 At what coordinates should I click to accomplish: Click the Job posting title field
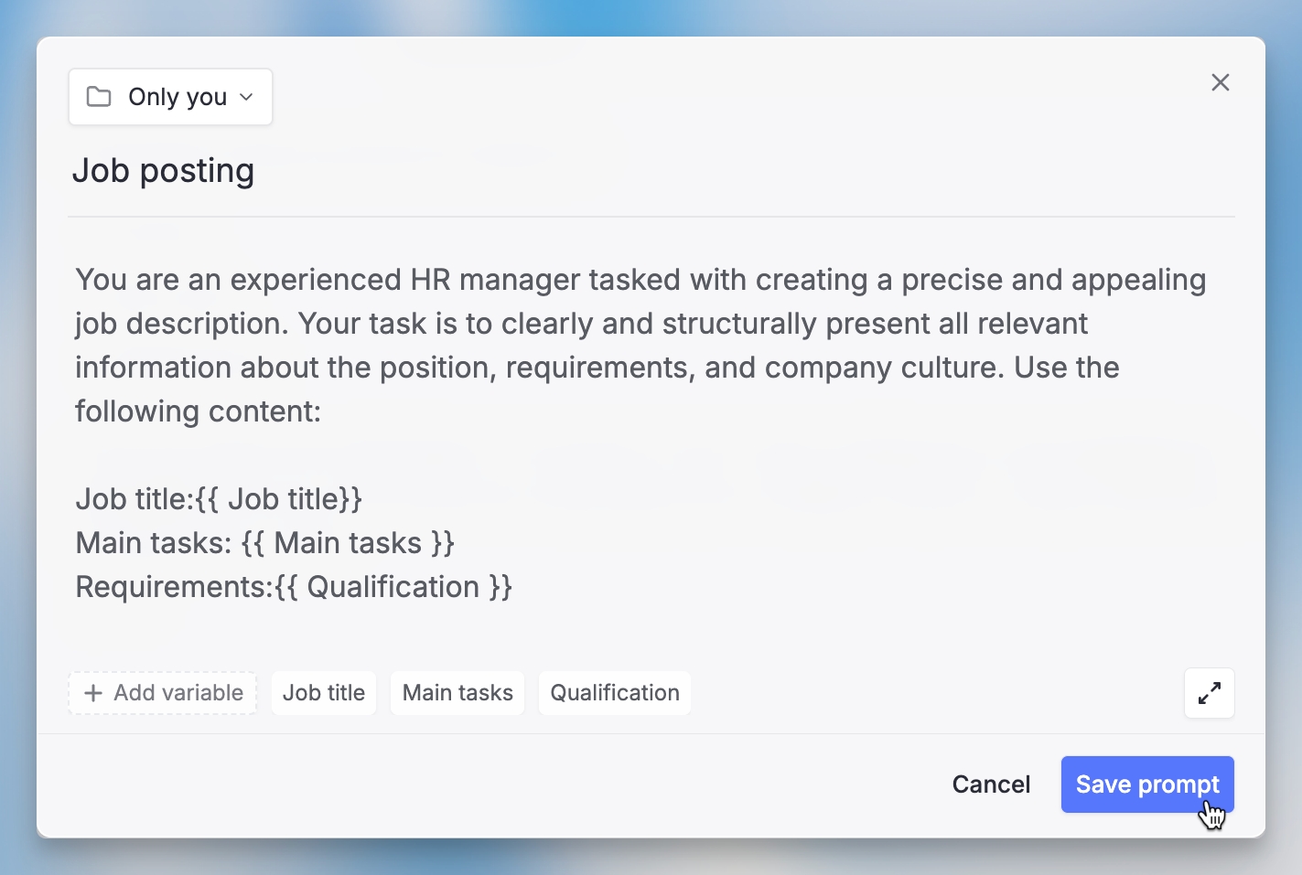coord(164,171)
